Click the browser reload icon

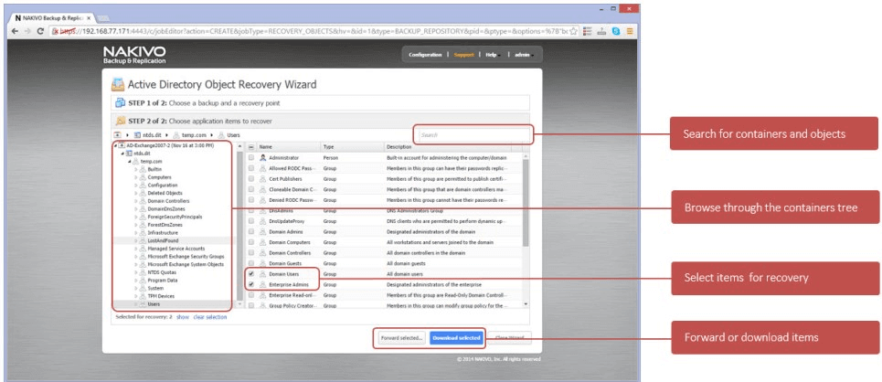[40, 30]
